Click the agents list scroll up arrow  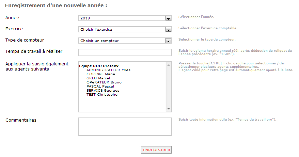click(169, 65)
